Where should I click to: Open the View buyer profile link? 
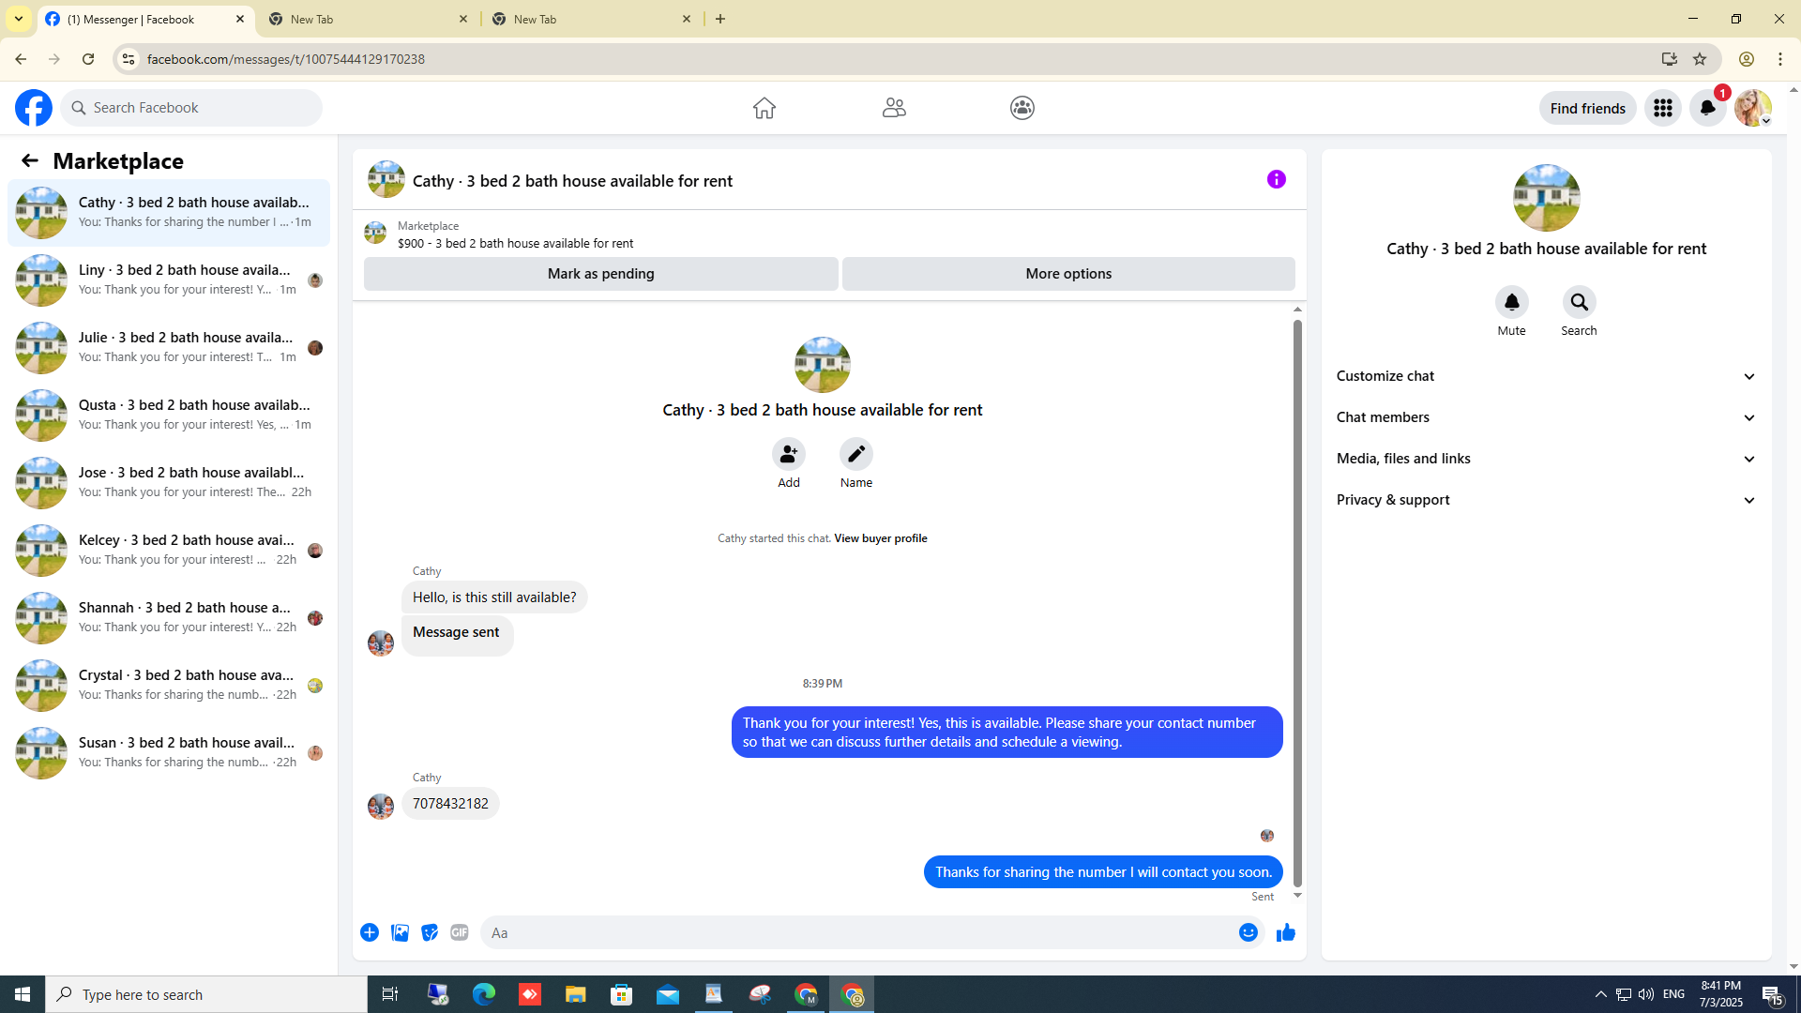point(880,538)
